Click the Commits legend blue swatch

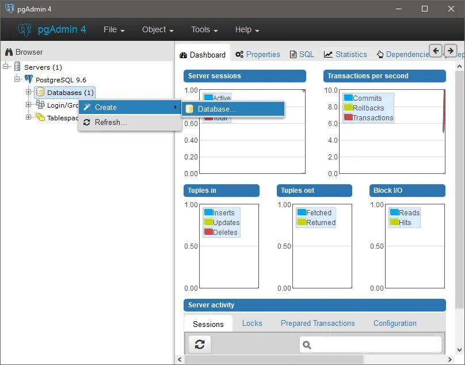click(348, 97)
